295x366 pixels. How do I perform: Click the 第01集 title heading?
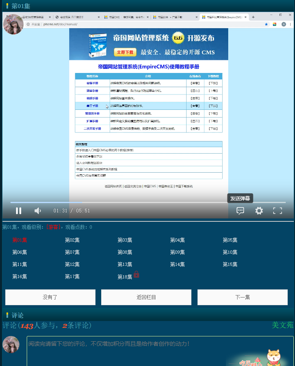tap(21, 6)
